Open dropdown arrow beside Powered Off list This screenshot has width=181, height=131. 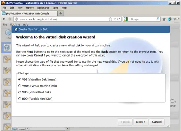pos(67,129)
